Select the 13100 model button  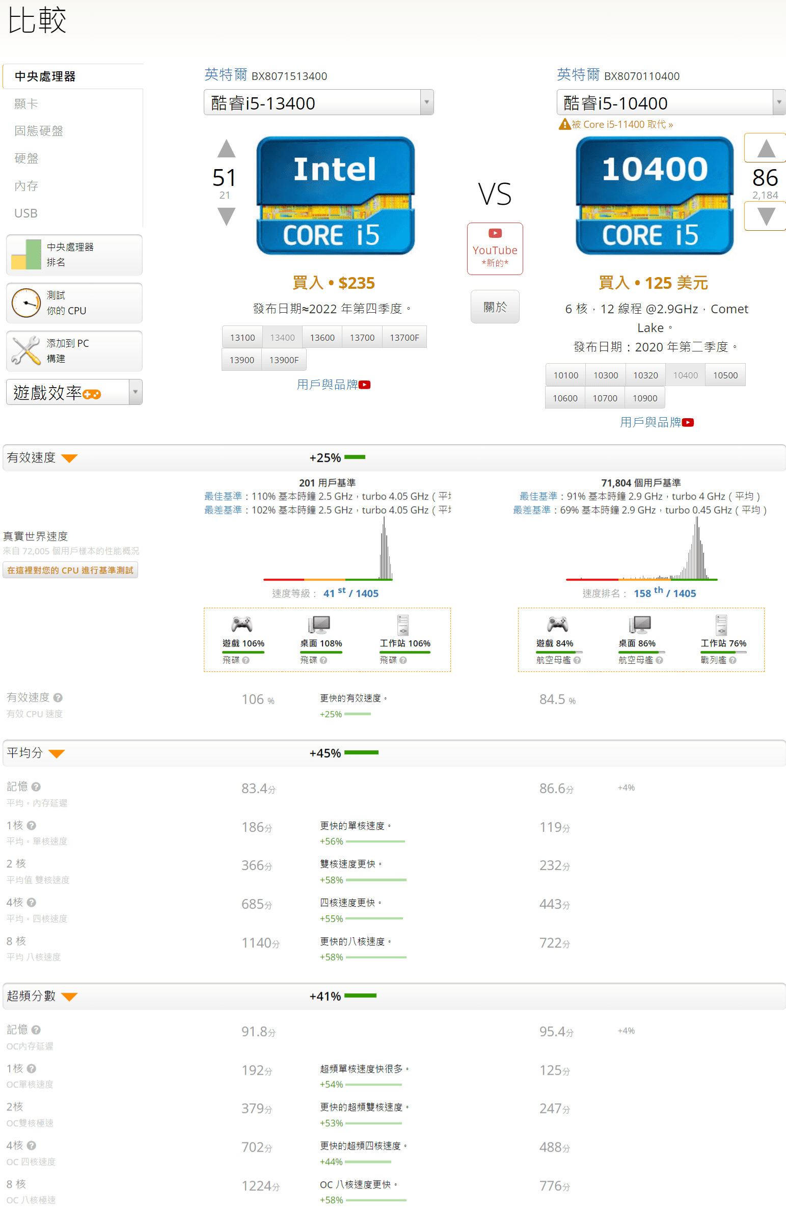(242, 337)
